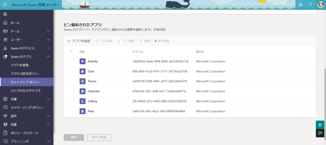This screenshot has height=145, width=326.
Task: Open the teal help assistant button
Action: coord(320,125)
